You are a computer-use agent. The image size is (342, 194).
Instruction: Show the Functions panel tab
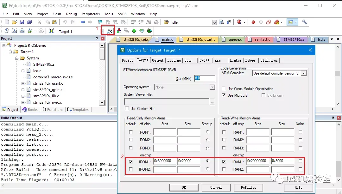point(53,110)
